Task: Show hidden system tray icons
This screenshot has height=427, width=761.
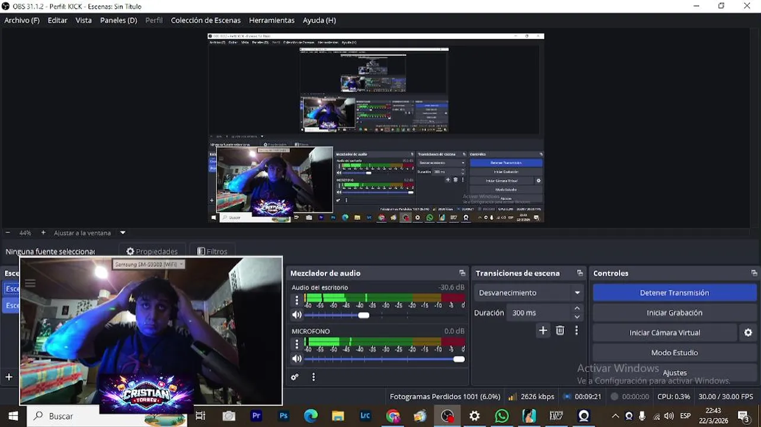Action: tap(615, 416)
